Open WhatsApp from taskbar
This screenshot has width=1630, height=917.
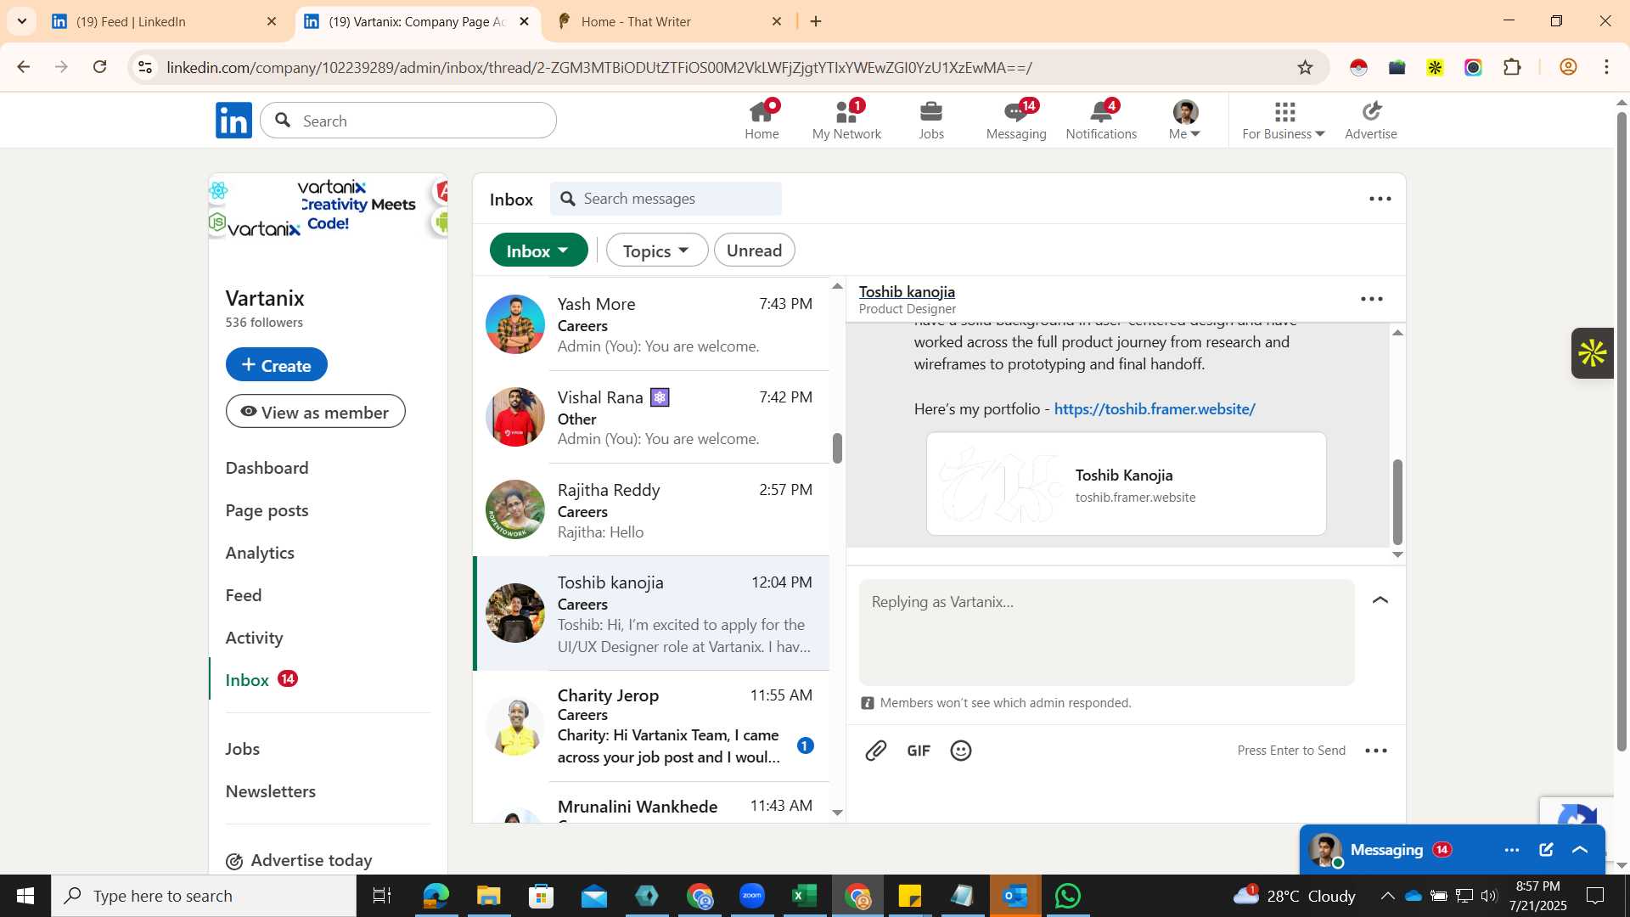[x=1068, y=896]
